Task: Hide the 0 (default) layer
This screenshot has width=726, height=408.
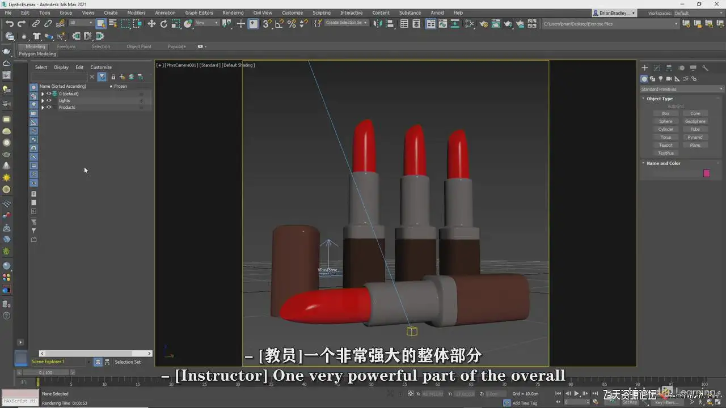Action: click(x=49, y=93)
